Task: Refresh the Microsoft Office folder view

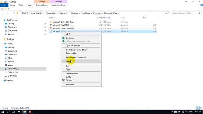Action: coord(168,13)
